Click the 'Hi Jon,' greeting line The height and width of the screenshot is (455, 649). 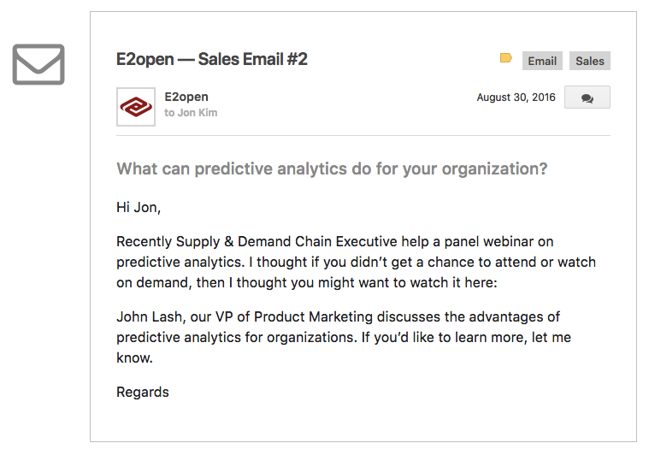[139, 207]
